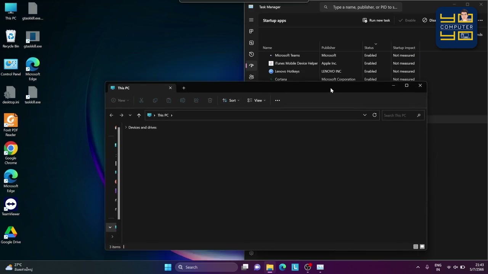Viewport: 488px width, 274px height.
Task: Switch to details view layout icon
Action: coord(416,247)
